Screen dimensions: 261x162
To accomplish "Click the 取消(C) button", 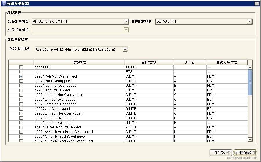I will click(x=245, y=152).
